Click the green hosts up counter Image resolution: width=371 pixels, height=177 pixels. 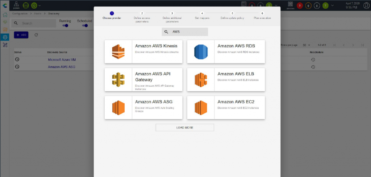pyautogui.click(x=269, y=5)
